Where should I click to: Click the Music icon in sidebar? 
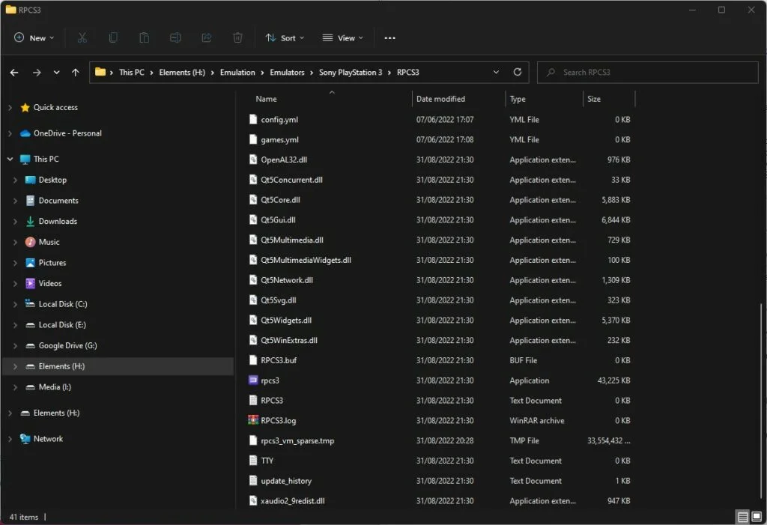30,242
